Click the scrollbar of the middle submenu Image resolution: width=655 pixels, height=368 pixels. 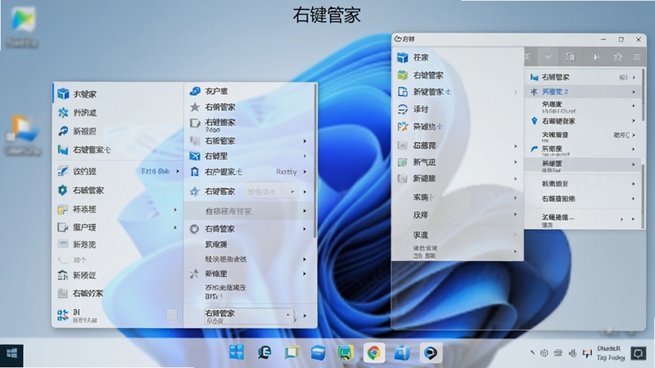click(315, 162)
